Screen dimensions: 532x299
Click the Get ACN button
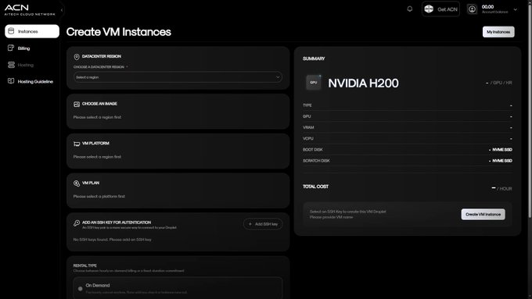point(440,9)
